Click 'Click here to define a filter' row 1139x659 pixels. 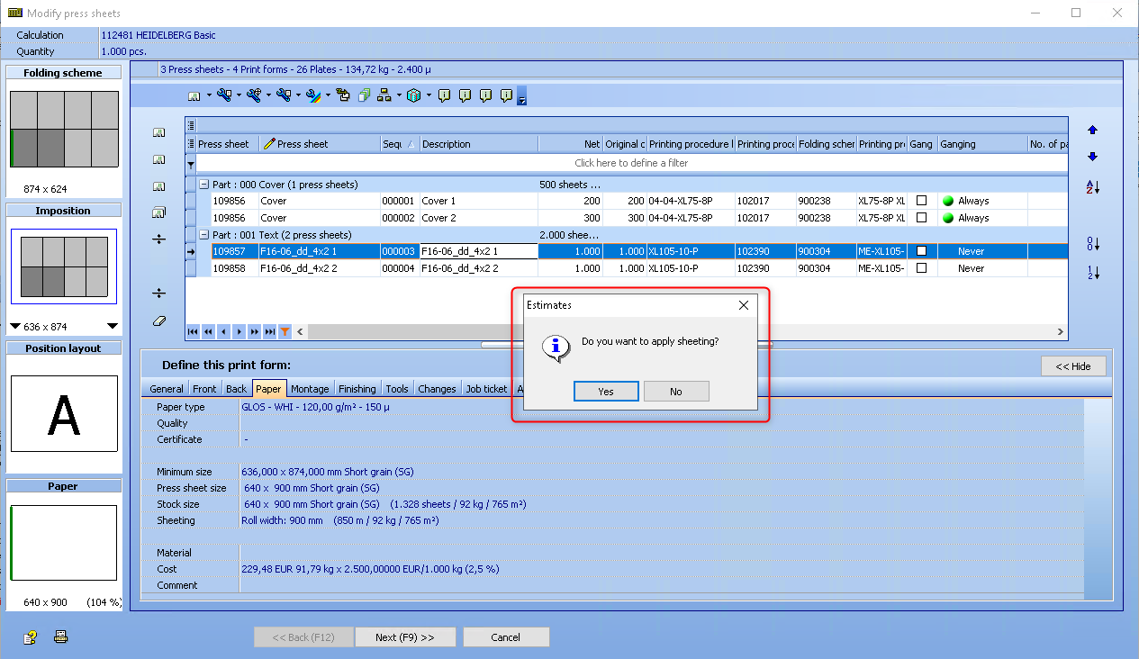click(x=630, y=164)
